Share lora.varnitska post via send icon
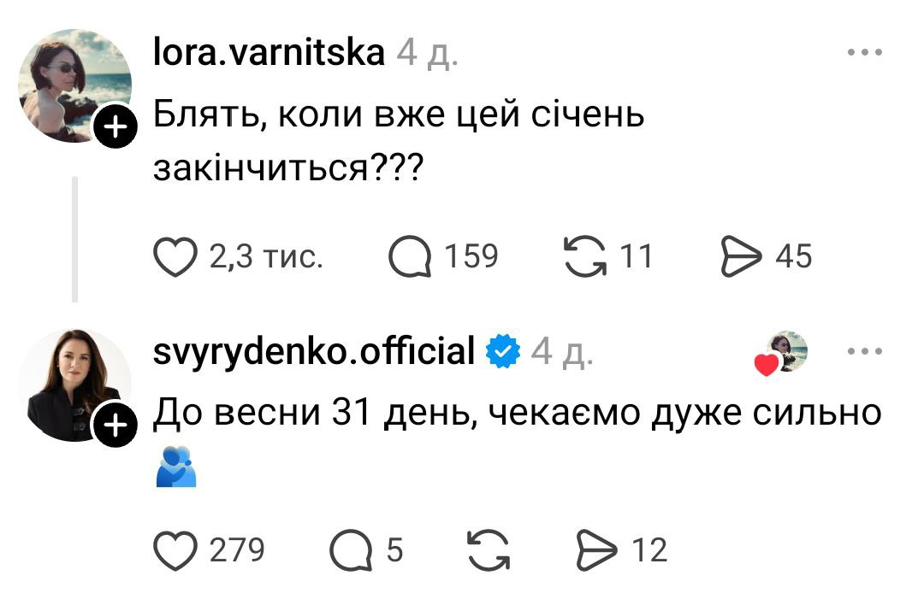924x593 pixels. pyautogui.click(x=742, y=256)
